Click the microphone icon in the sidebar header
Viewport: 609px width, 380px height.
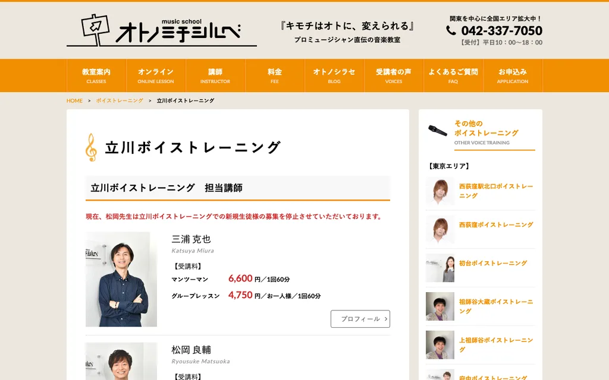pyautogui.click(x=438, y=131)
